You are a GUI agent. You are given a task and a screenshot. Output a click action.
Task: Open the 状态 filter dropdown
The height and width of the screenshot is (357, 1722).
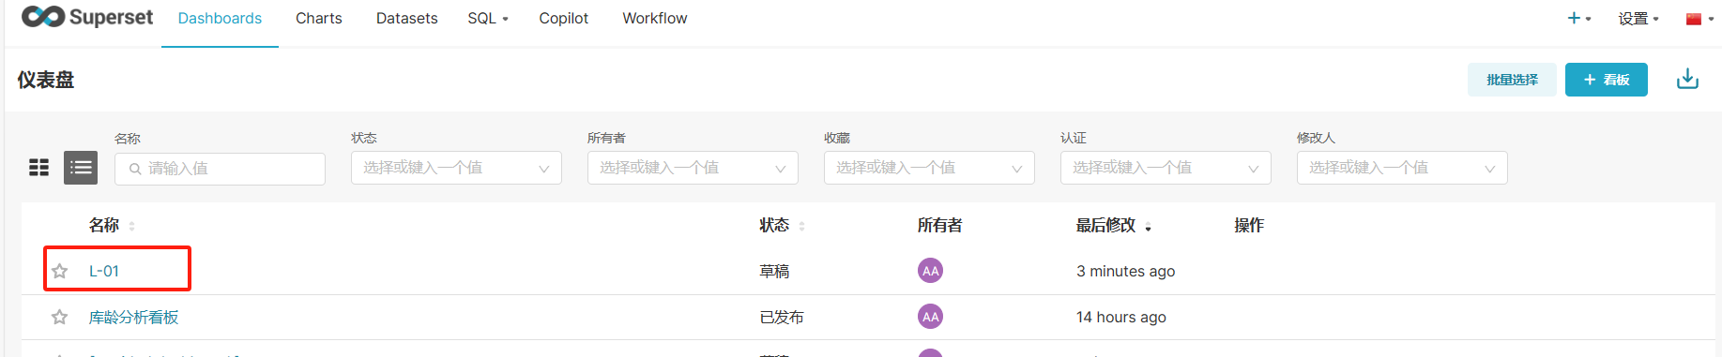(456, 168)
